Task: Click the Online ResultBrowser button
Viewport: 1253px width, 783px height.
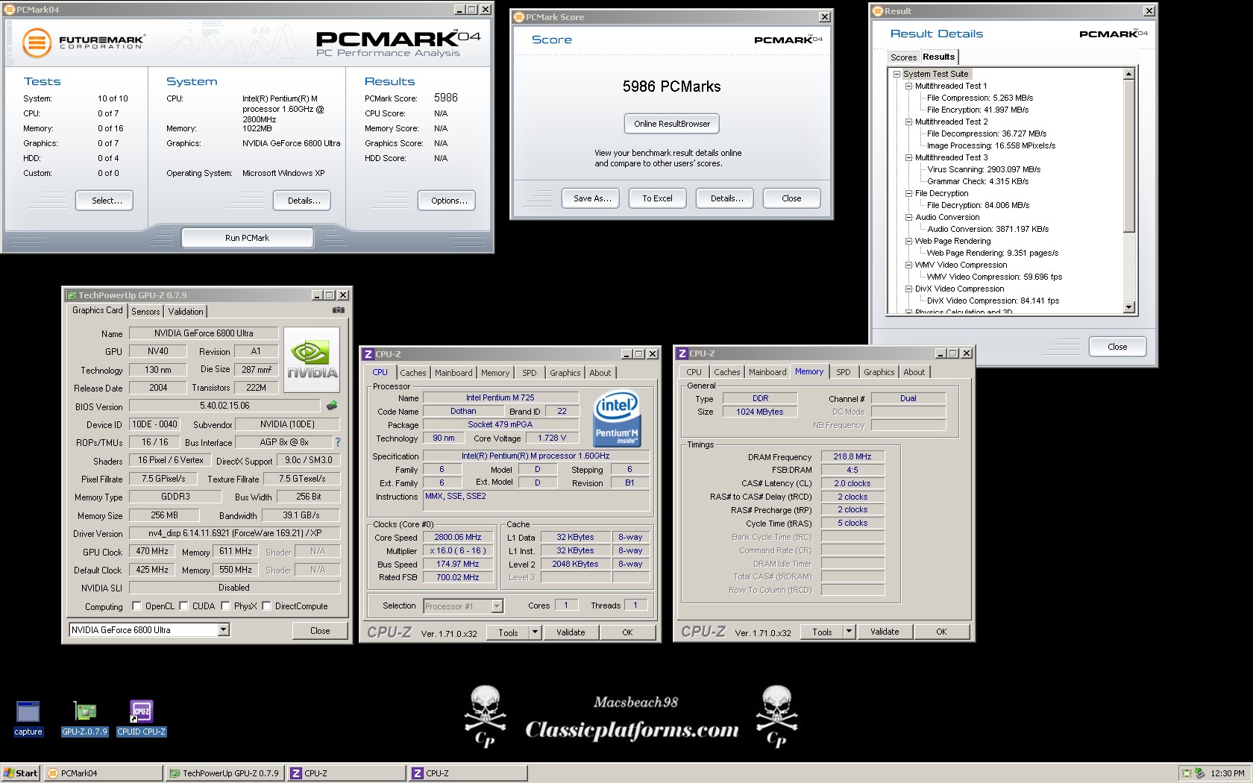Action: tap(672, 124)
